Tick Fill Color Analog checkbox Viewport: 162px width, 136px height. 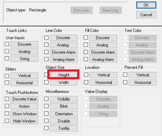86,45
